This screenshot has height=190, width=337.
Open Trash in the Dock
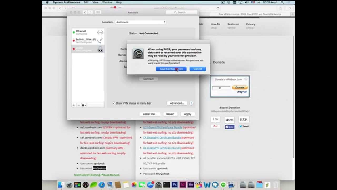pos(275,185)
